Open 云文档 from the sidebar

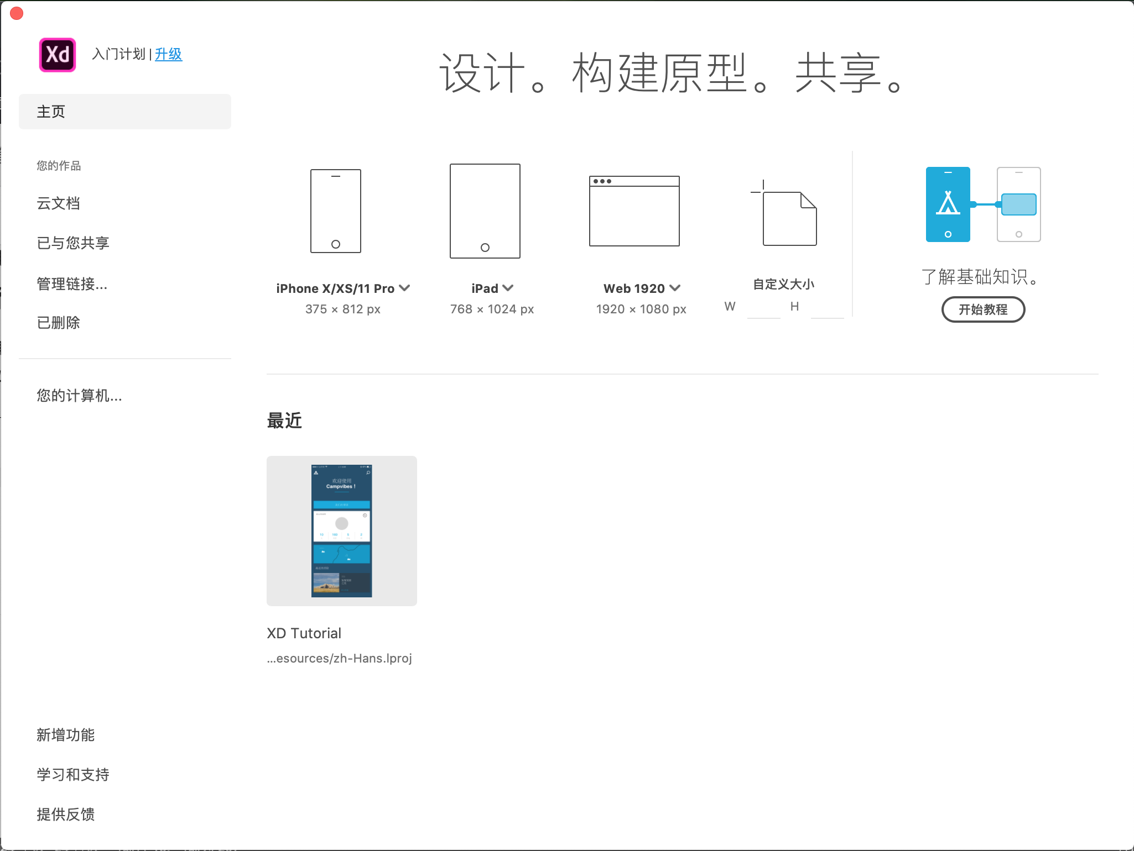click(x=58, y=203)
